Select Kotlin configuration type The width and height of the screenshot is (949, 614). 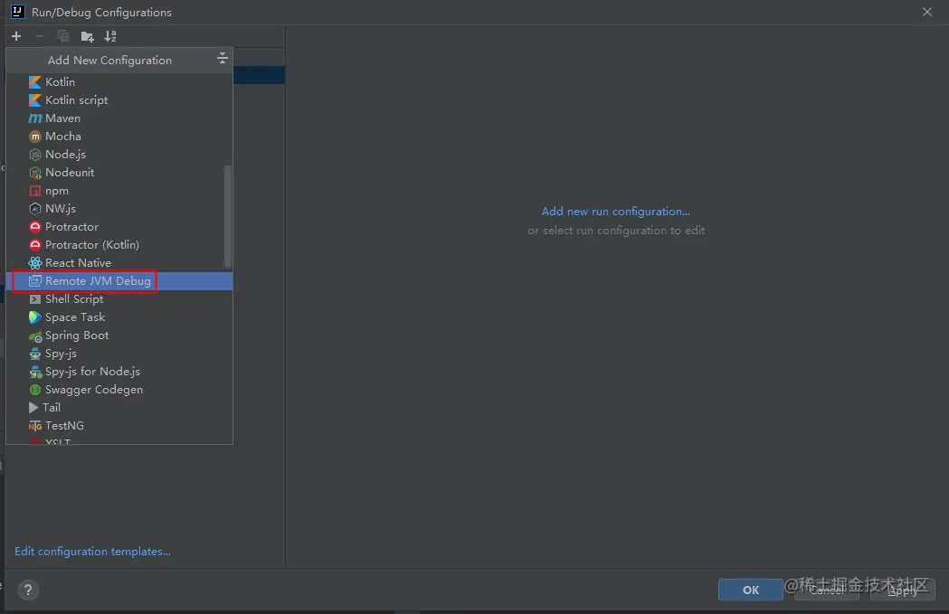(x=119, y=81)
